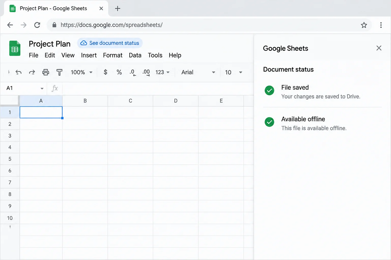
Task: Reload the page
Action: [37, 25]
